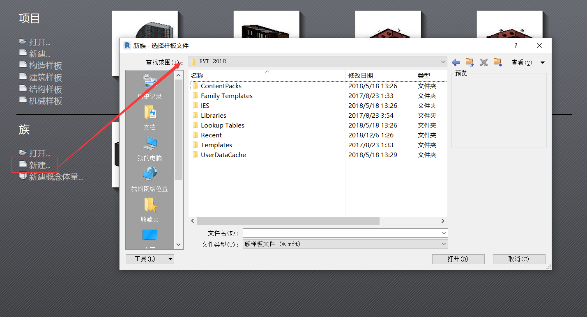Select the UserDataCache folder

219,155
